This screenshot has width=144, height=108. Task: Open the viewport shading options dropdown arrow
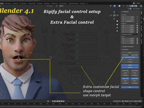[x=138, y=6]
